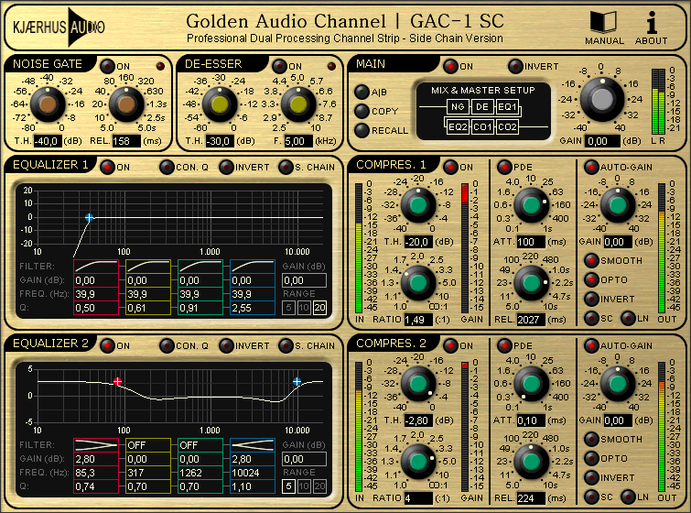Click Main gain knob

click(x=601, y=99)
